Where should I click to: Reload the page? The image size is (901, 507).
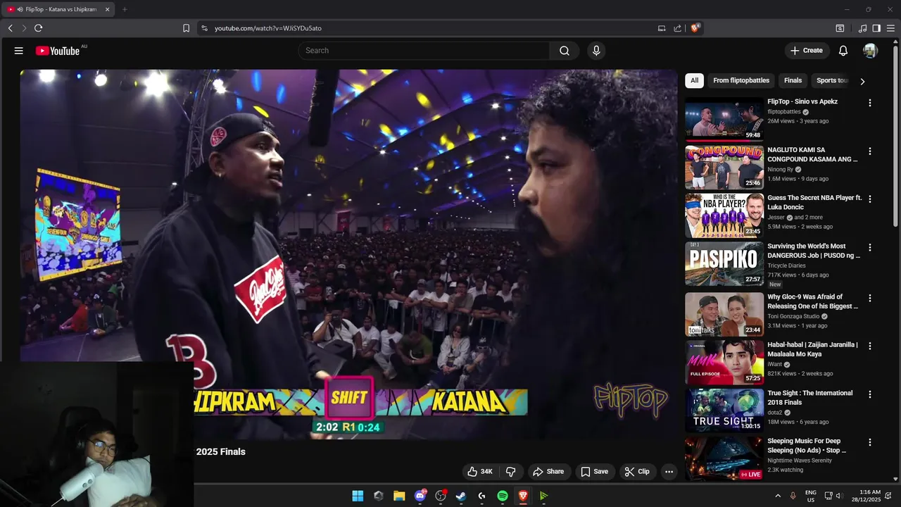tap(38, 28)
